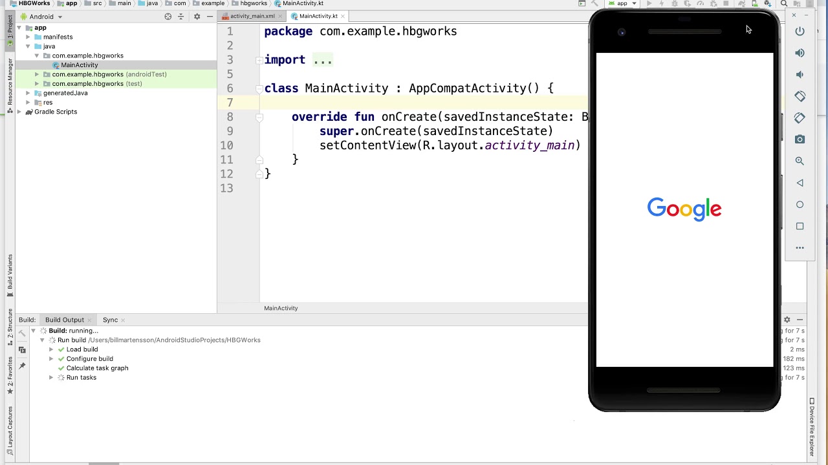Open search everywhere magnifier in the top toolbar
828x465 pixels.
784,4
